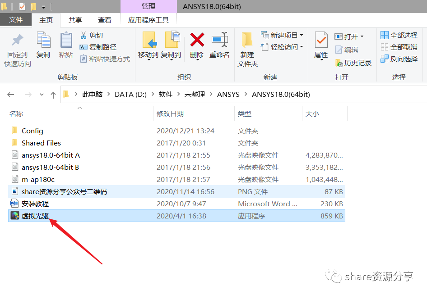Expand the breadcrumb chevron after 未整理
Screen dimensions: 427x295
tap(211, 94)
